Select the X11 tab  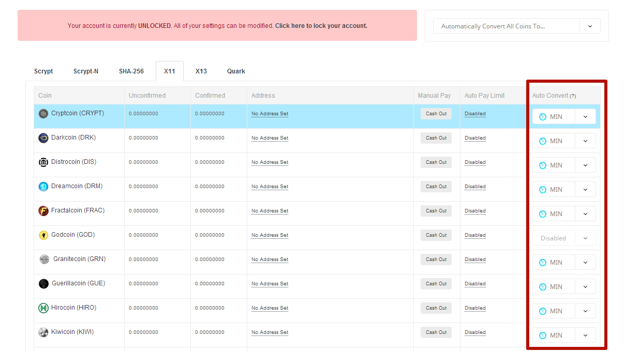pyautogui.click(x=170, y=71)
